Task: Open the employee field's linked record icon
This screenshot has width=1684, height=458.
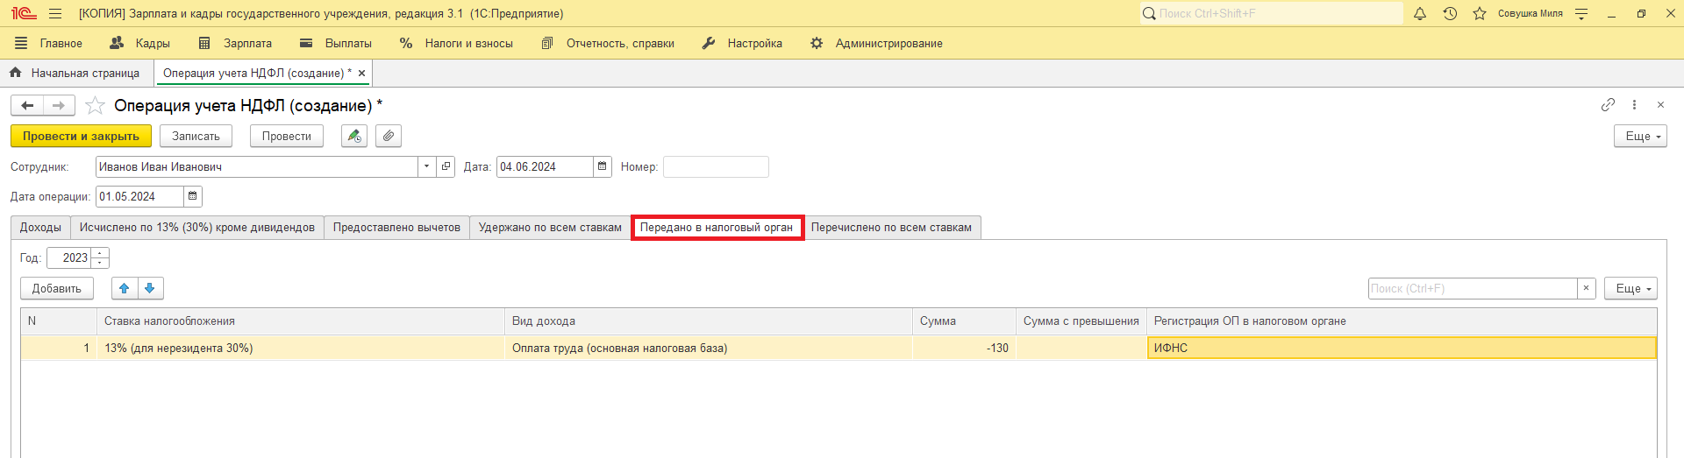Action: 446,167
